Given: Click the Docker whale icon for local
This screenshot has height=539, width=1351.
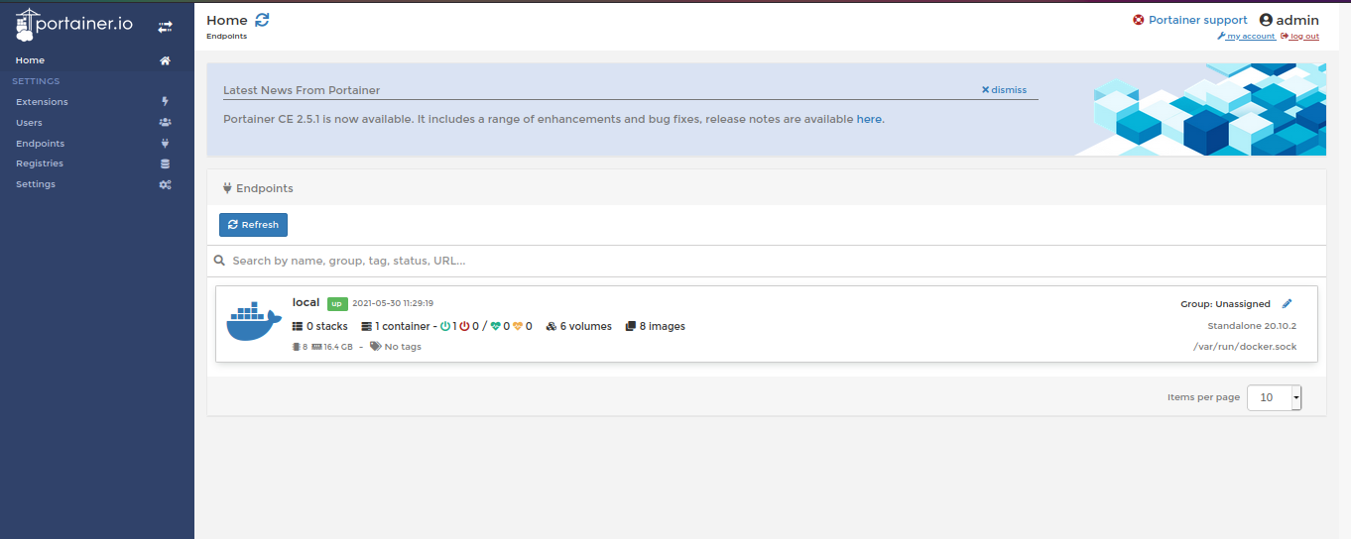Looking at the screenshot, I should [254, 322].
